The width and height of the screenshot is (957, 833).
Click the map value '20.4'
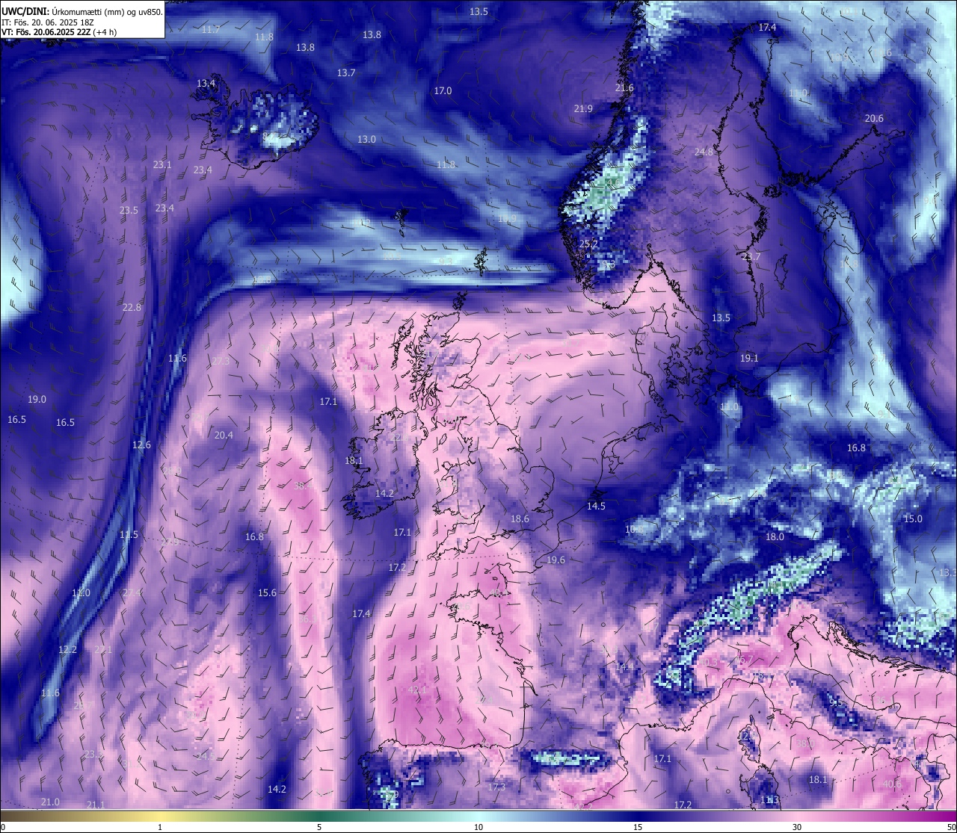pos(224,436)
